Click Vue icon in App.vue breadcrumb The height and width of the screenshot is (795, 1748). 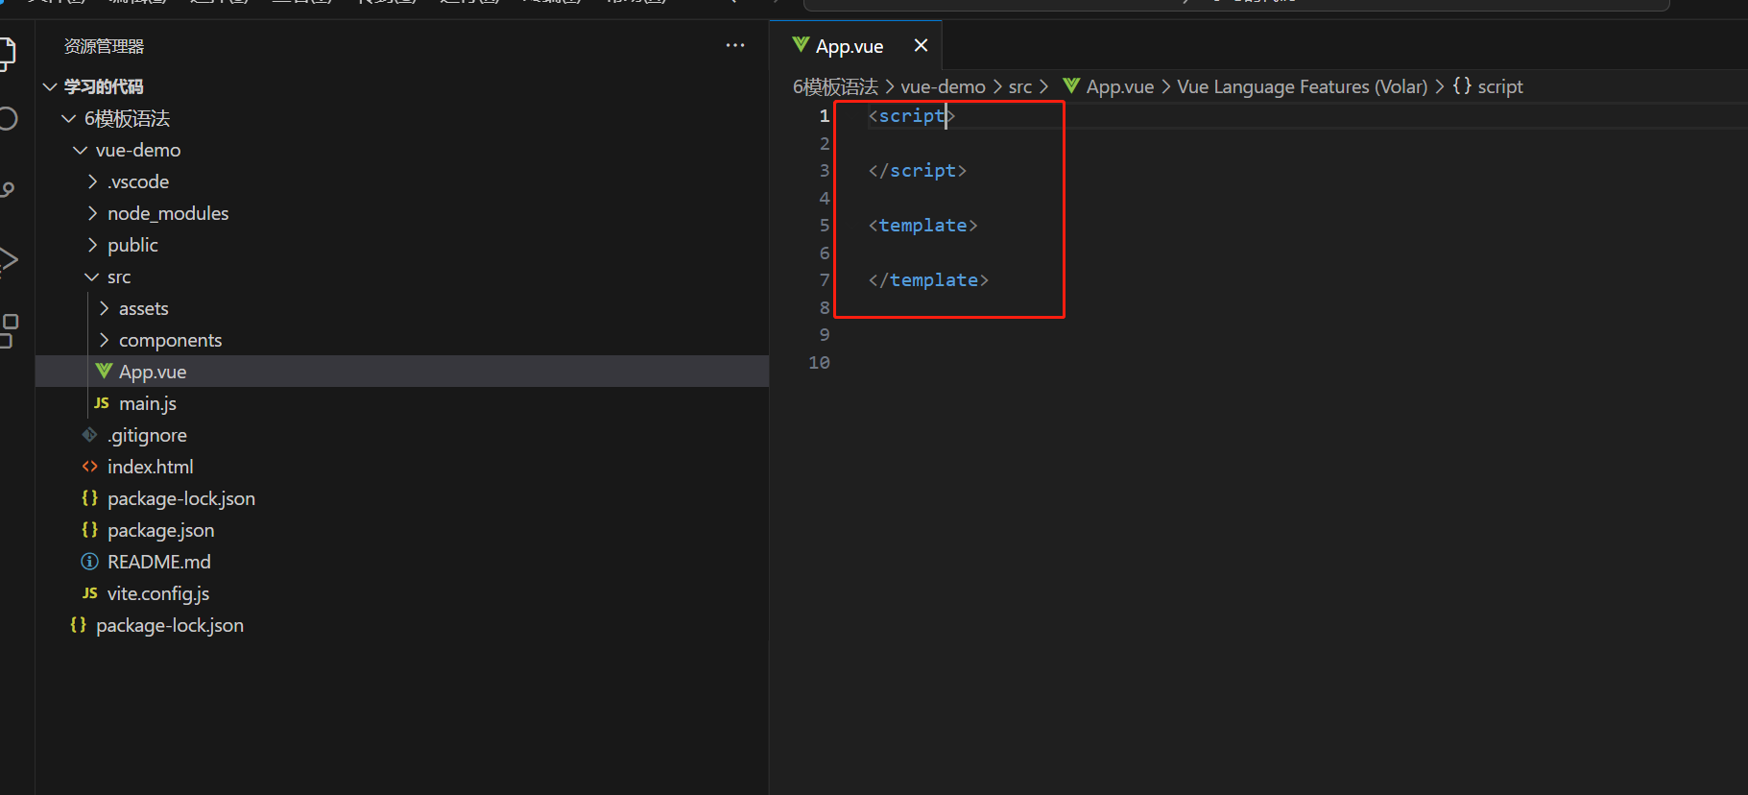tap(1071, 86)
